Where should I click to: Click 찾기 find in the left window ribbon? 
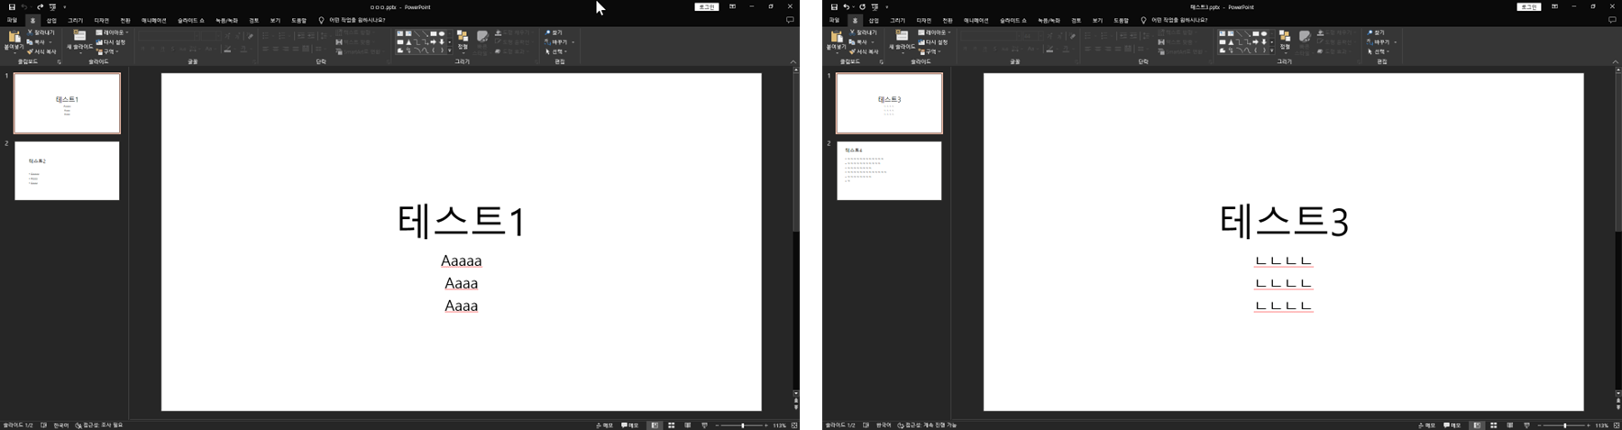click(x=554, y=32)
